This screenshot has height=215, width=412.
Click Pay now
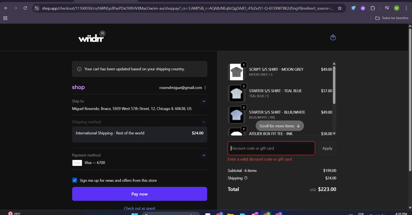[x=140, y=194]
